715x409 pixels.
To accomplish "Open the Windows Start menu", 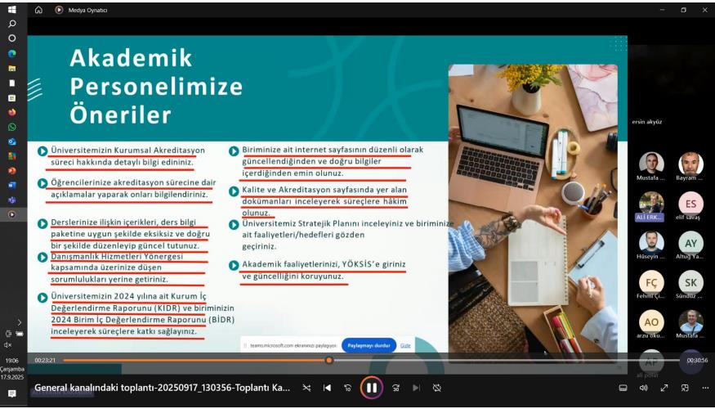I will (x=12, y=9).
